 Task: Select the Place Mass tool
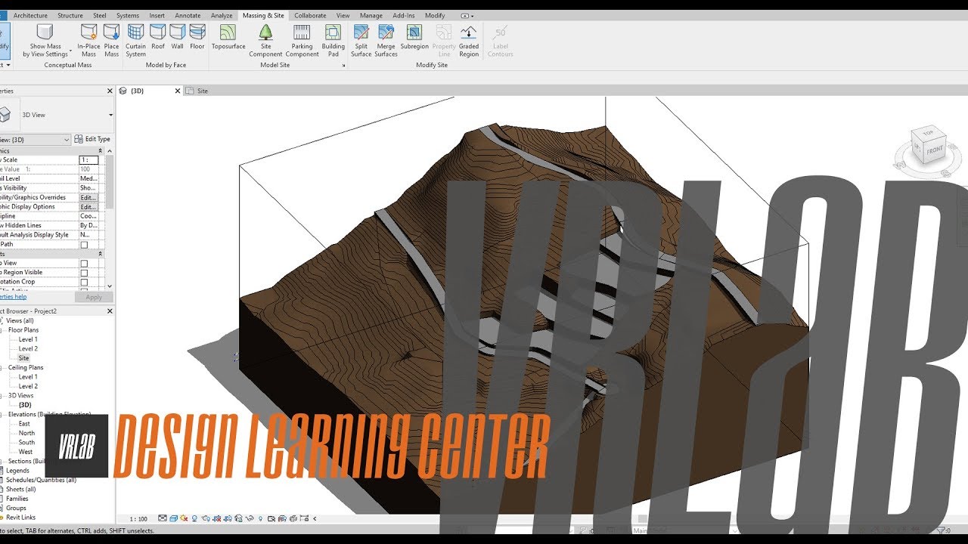coord(111,40)
